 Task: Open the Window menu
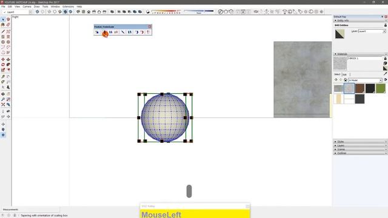click(55, 7)
